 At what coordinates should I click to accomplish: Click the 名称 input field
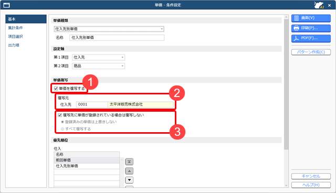click(x=117, y=38)
